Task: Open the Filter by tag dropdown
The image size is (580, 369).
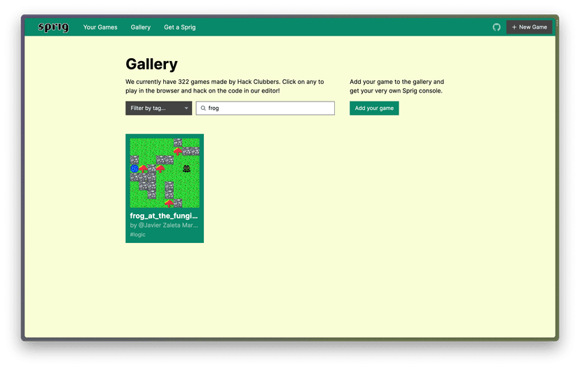Action: pyautogui.click(x=158, y=109)
